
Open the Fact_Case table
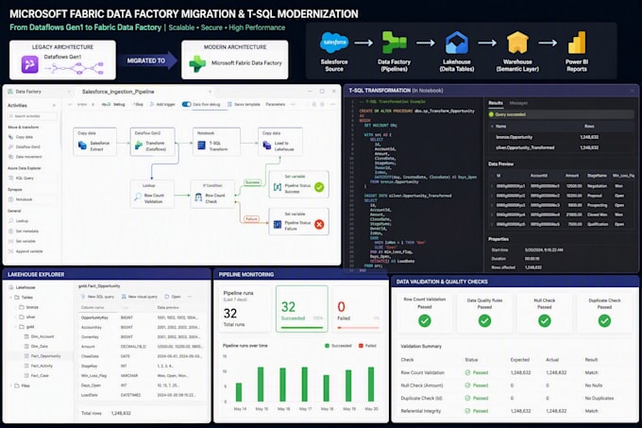pyautogui.click(x=37, y=376)
